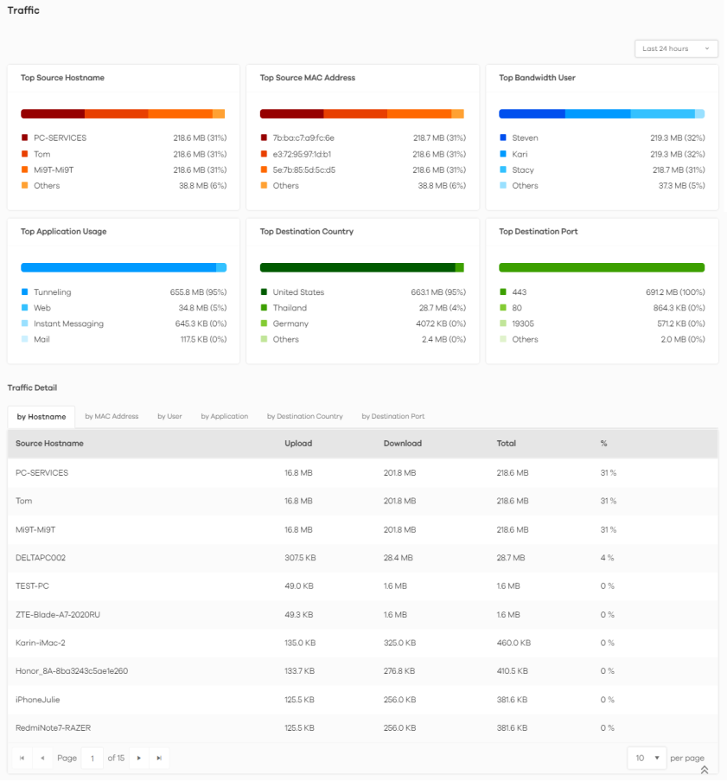Go to the previous page of results

42,758
